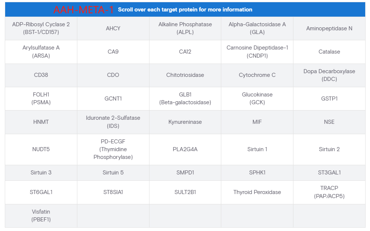Open Carnosine Dipeptidase-1 (CNDP1) entry
This screenshot has width=370, height=231.
click(257, 52)
